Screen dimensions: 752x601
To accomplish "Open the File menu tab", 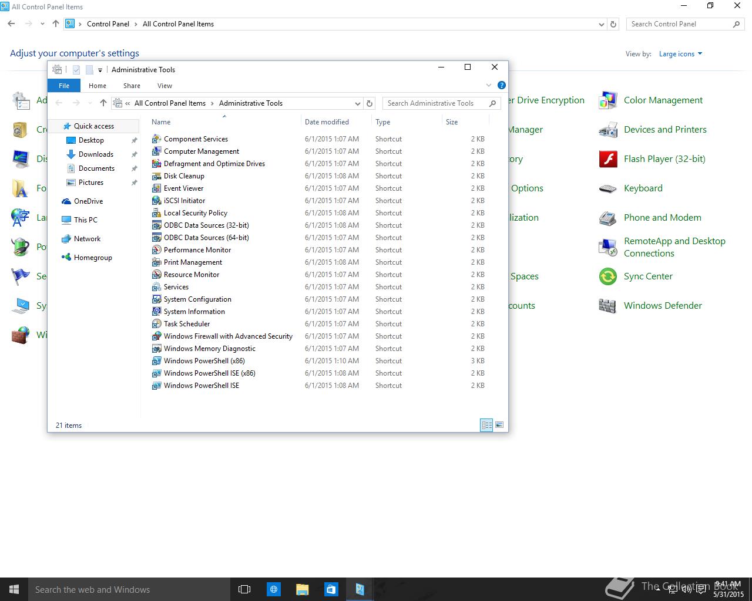I will pyautogui.click(x=64, y=86).
